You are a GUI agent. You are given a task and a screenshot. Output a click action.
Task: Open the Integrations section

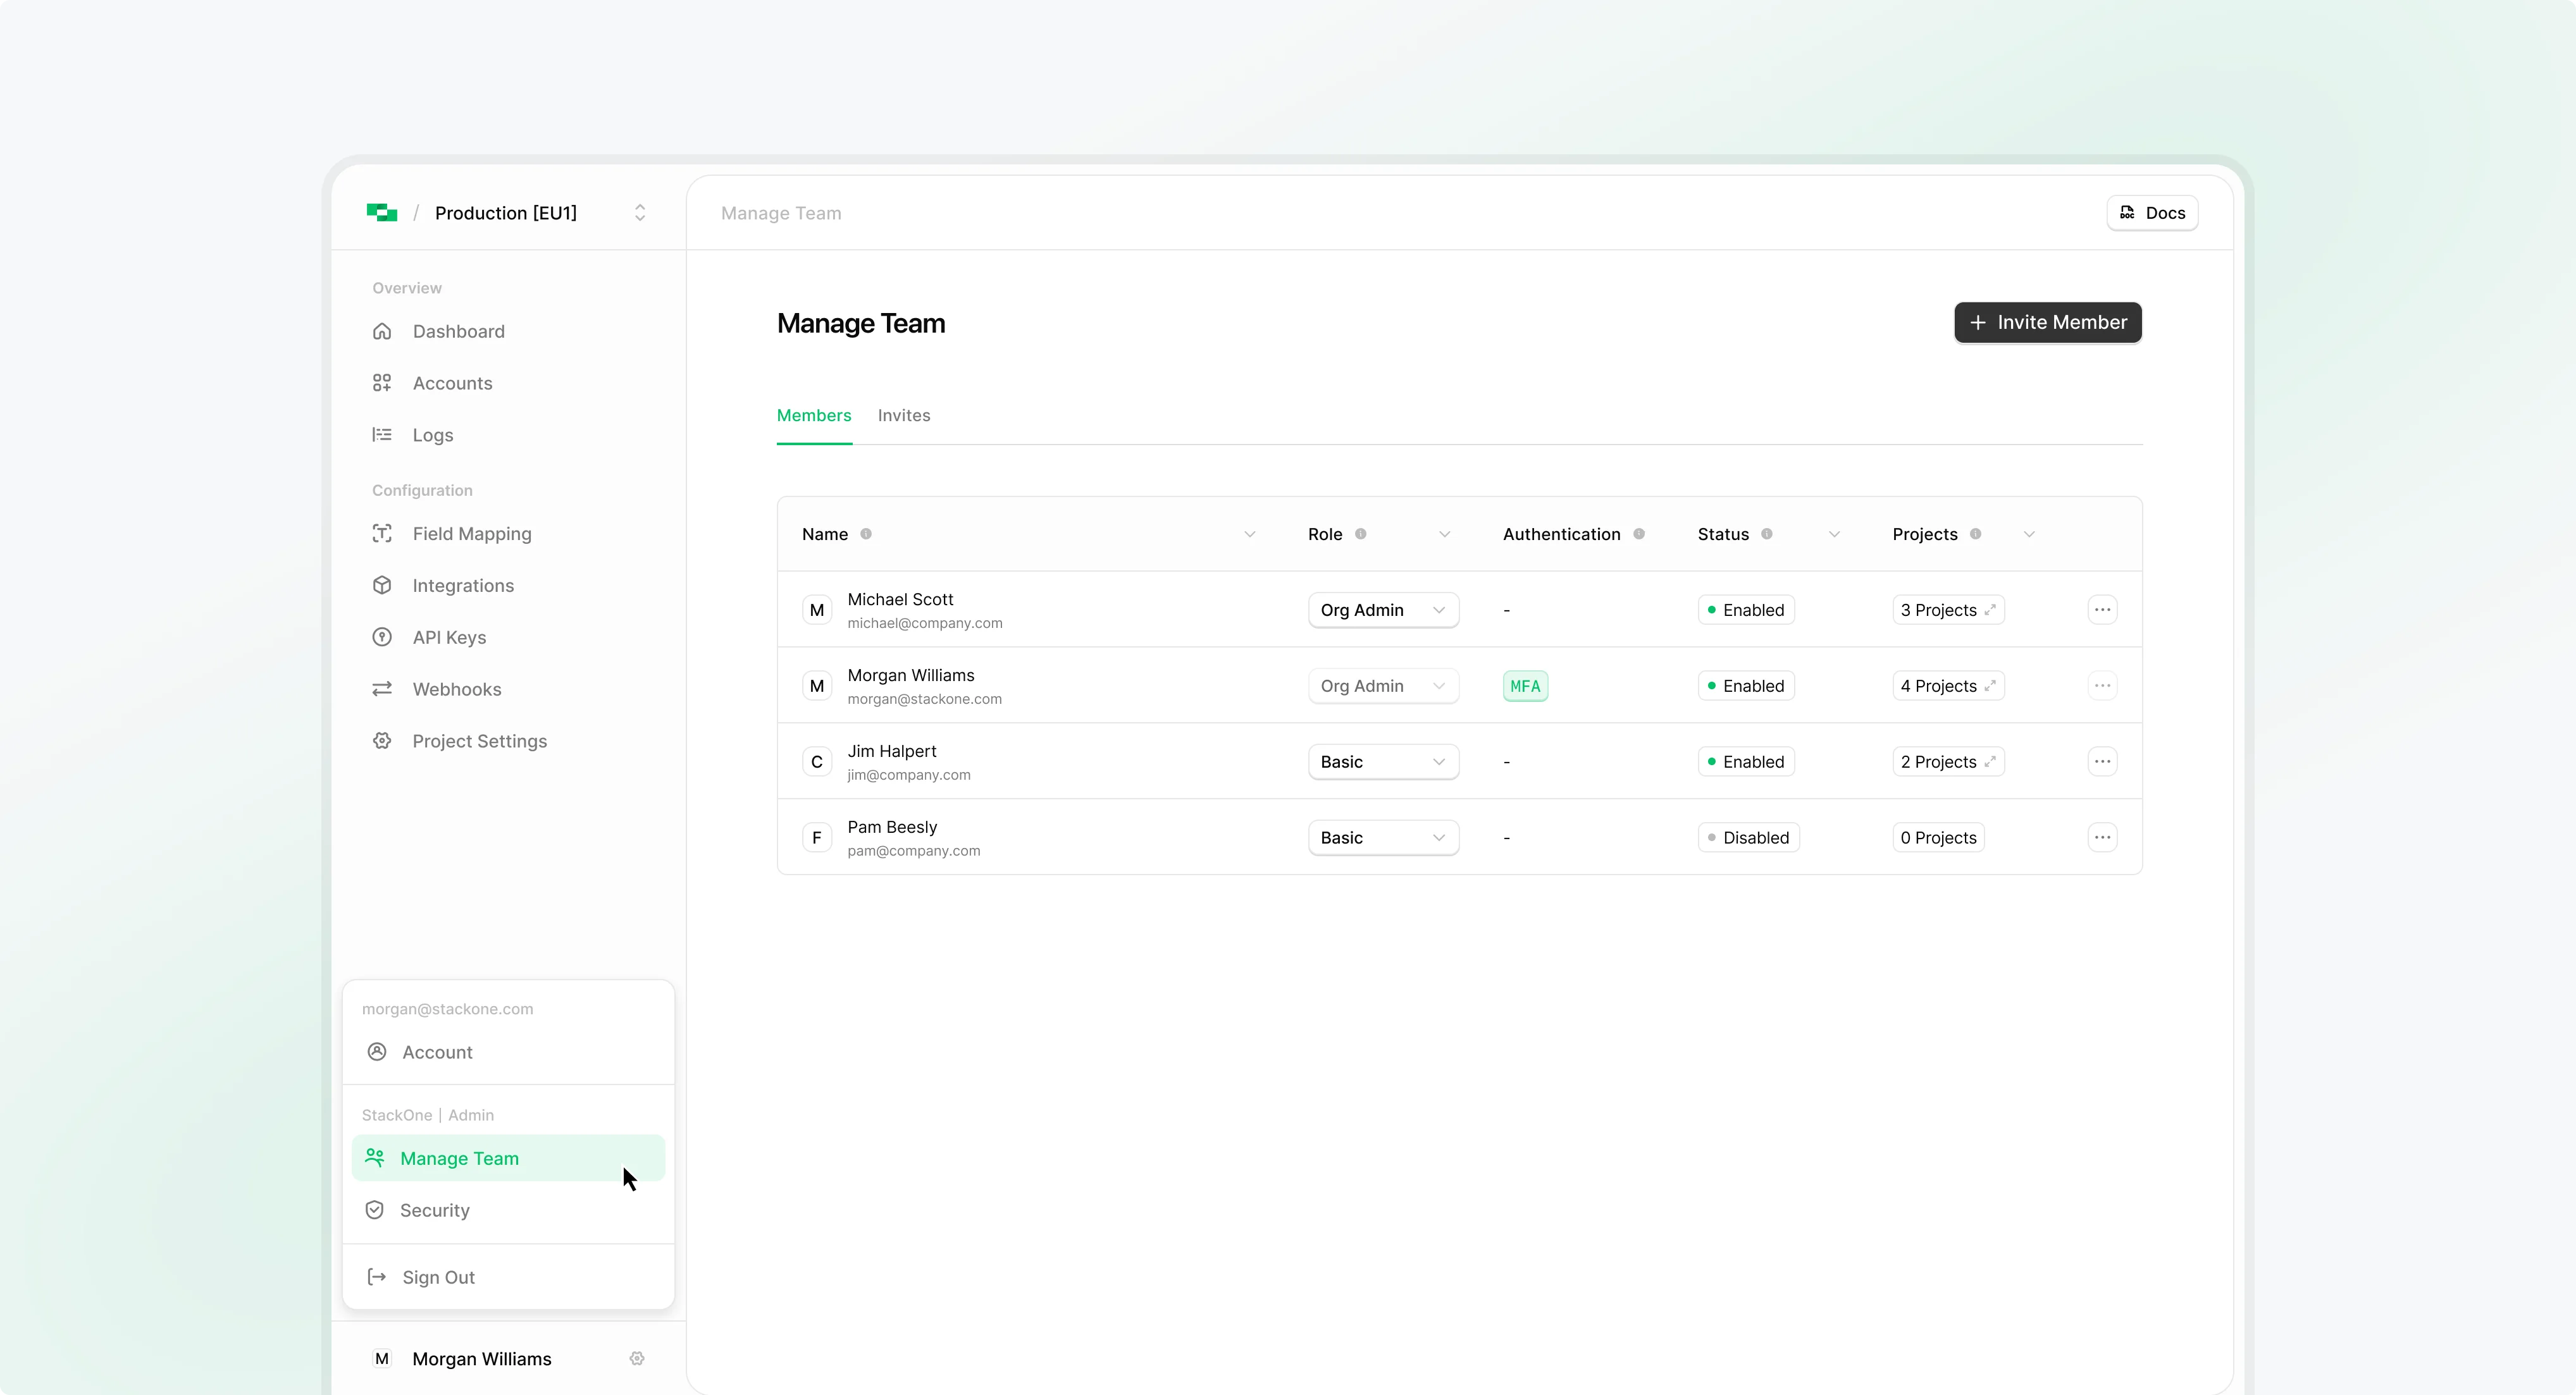pos(462,584)
